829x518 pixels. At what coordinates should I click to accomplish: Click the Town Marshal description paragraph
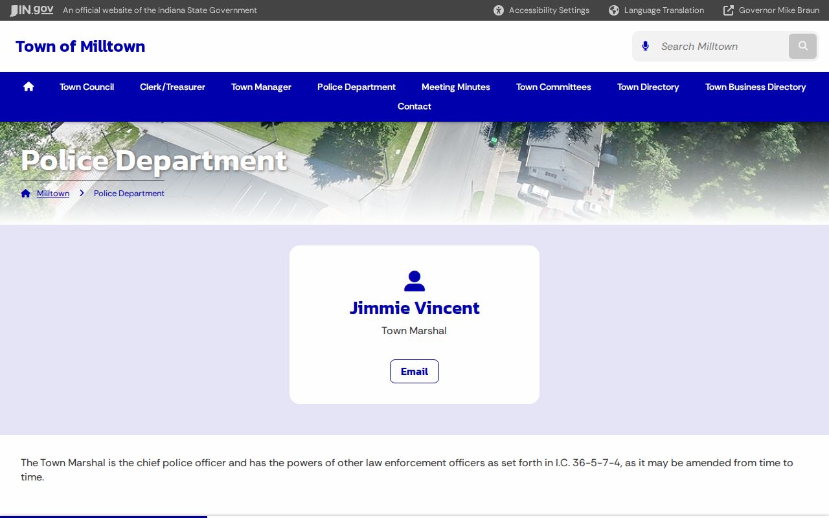407,470
